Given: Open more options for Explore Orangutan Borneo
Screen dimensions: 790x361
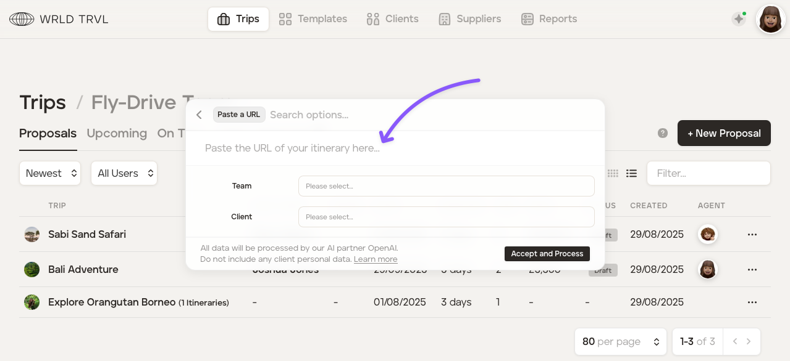Looking at the screenshot, I should coord(752,302).
